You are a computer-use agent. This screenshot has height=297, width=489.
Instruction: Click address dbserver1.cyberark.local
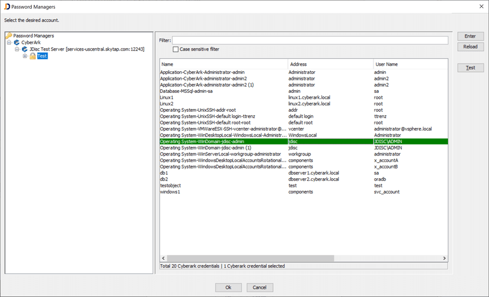pyautogui.click(x=313, y=173)
